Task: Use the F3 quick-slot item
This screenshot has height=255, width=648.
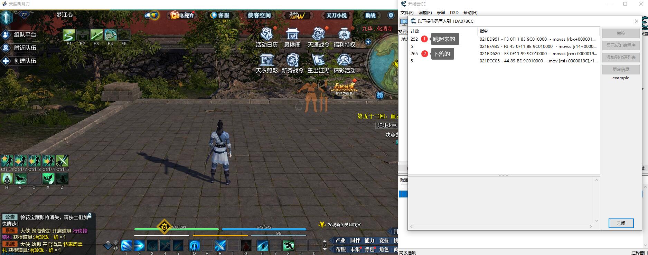Action: tap(96, 35)
